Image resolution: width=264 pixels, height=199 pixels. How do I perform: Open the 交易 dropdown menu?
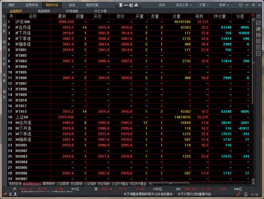204,5
